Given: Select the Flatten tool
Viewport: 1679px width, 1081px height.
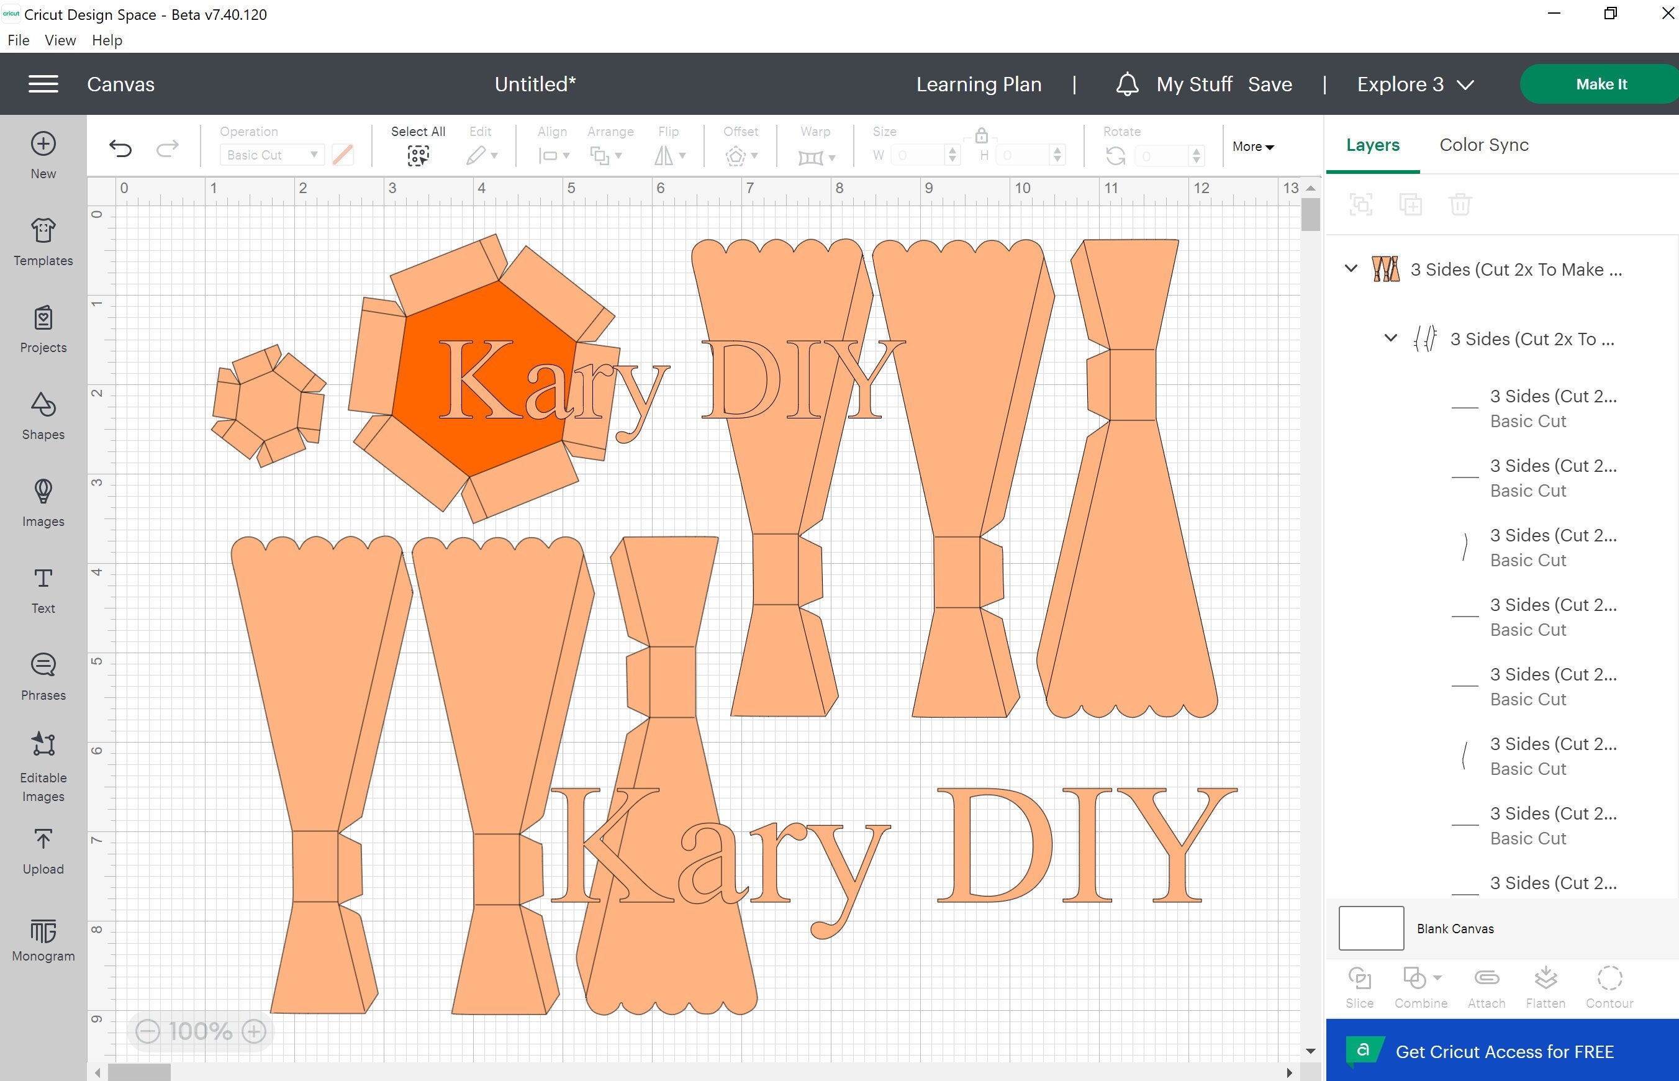Looking at the screenshot, I should pos(1545,985).
